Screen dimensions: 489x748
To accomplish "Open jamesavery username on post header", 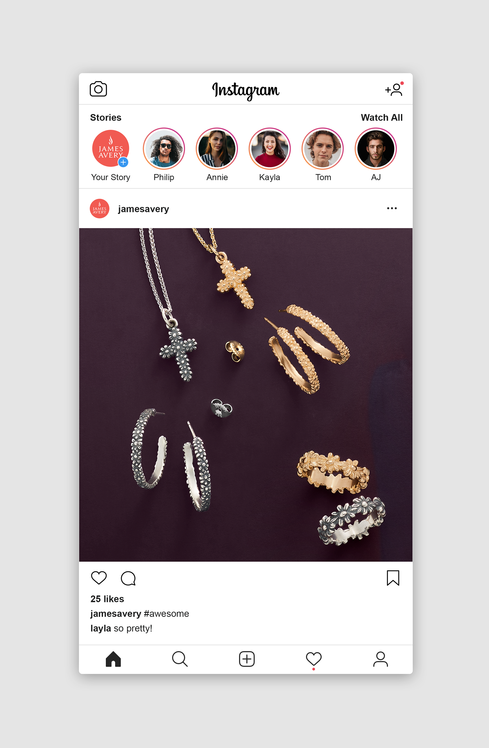I will pyautogui.click(x=144, y=209).
